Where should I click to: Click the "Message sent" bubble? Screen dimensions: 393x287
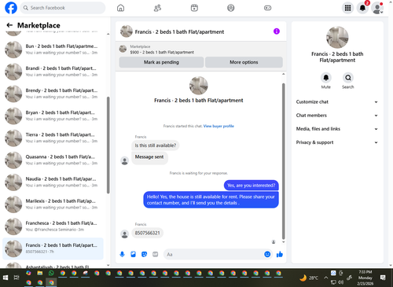(x=149, y=157)
